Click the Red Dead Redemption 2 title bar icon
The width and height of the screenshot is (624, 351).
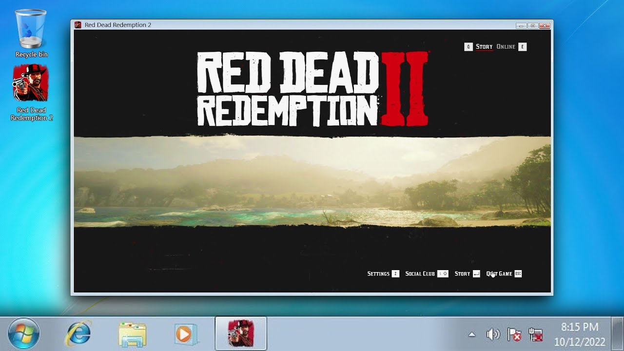(x=78, y=25)
